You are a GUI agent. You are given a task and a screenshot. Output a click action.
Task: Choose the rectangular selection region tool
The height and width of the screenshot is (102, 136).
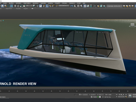8,6
